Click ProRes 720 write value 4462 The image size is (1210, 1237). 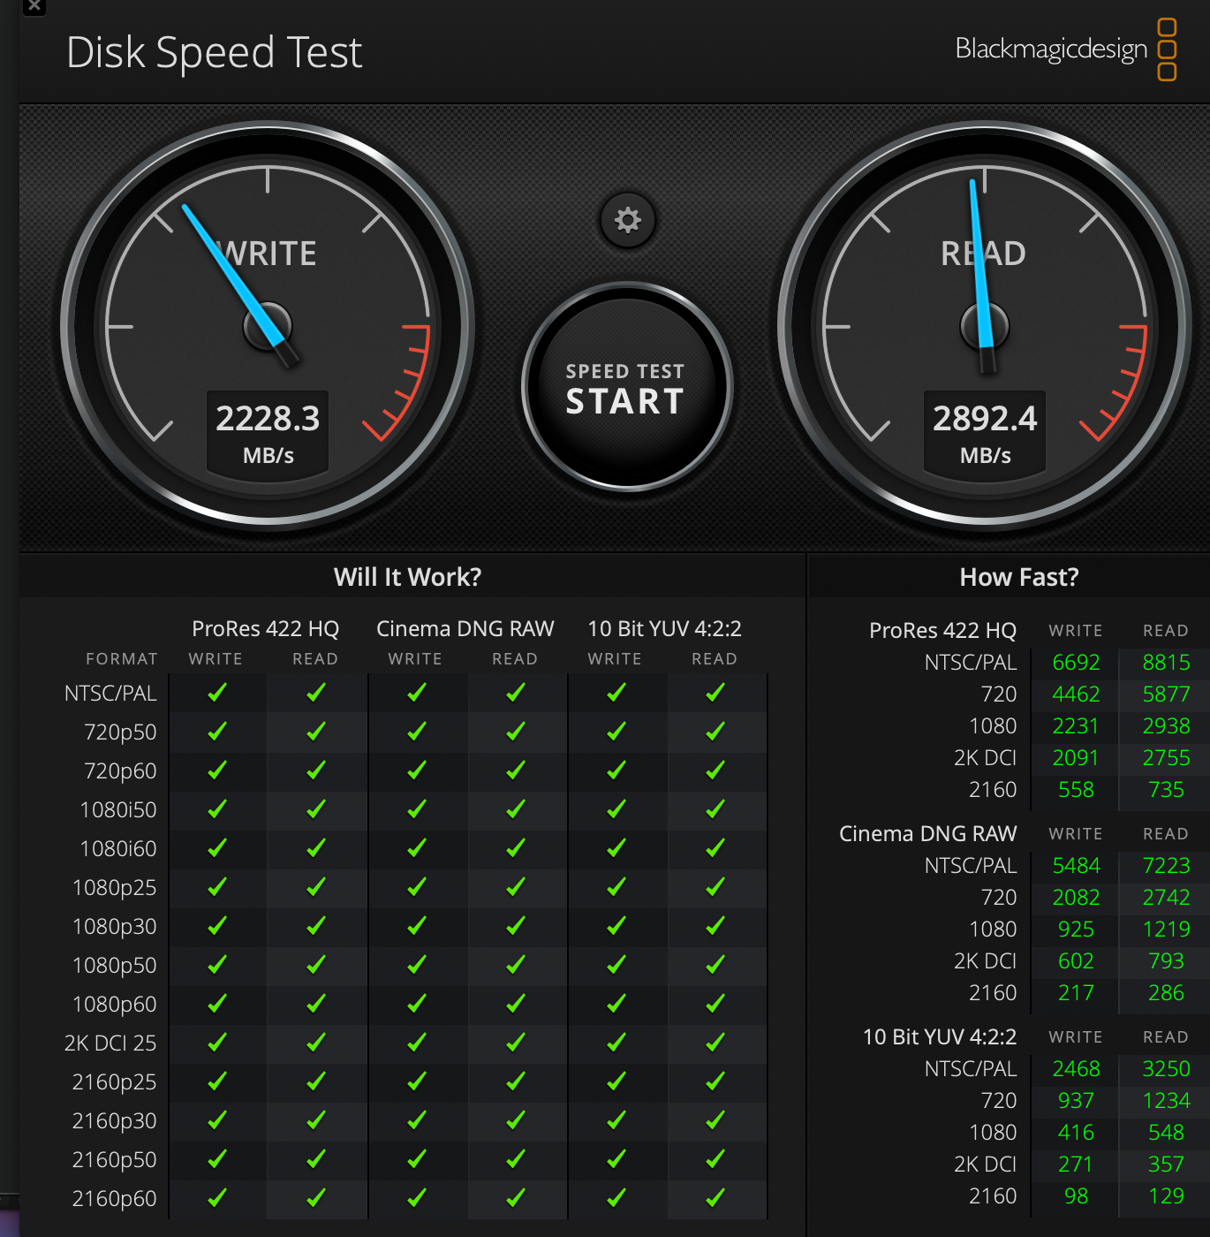1076,694
